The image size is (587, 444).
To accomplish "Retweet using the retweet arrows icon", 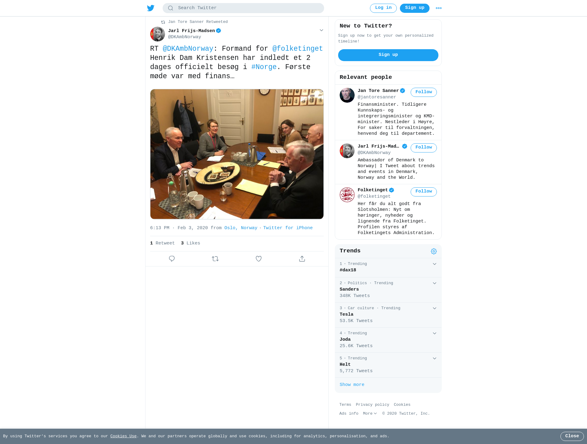I will coord(215,259).
